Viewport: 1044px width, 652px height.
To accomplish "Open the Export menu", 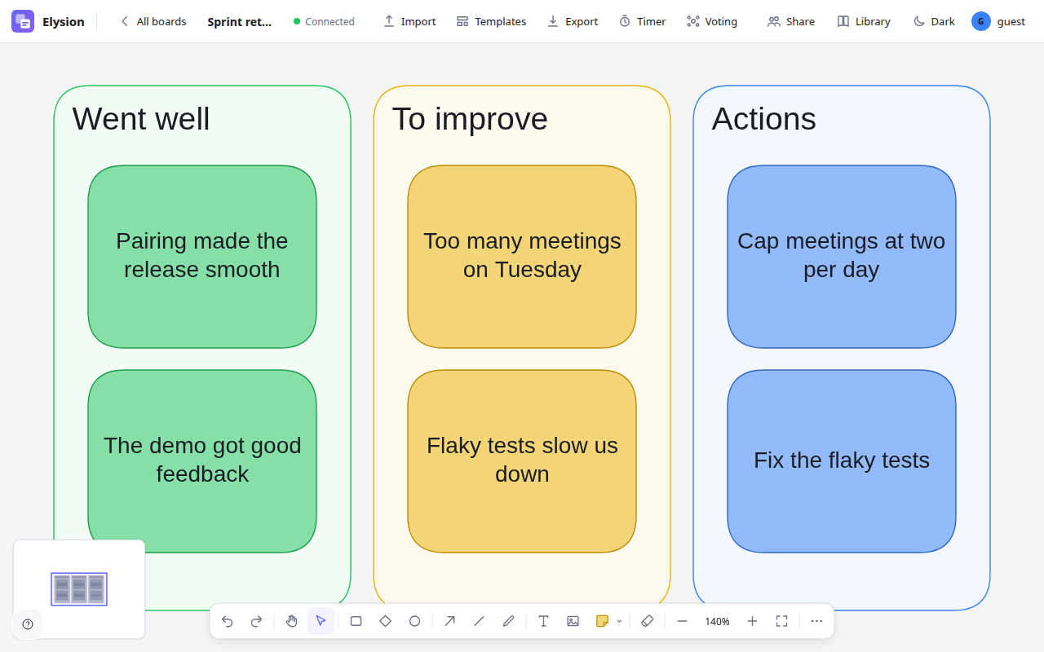I will click(x=573, y=21).
